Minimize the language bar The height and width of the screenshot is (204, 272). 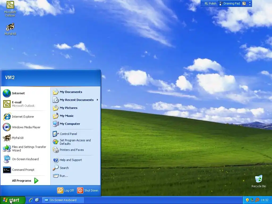[250, 2]
